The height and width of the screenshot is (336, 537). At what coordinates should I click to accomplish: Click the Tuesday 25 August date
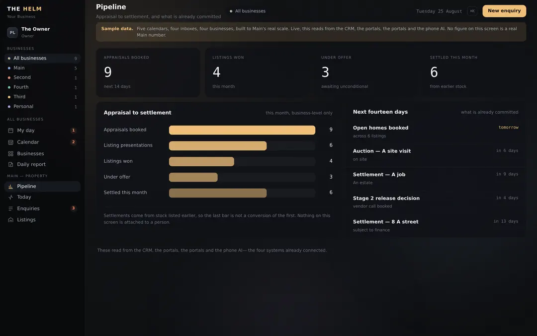point(439,11)
